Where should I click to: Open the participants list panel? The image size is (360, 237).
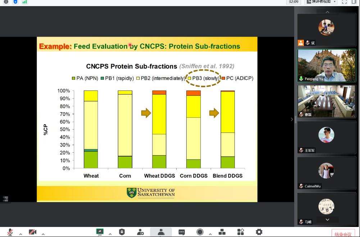point(161,232)
